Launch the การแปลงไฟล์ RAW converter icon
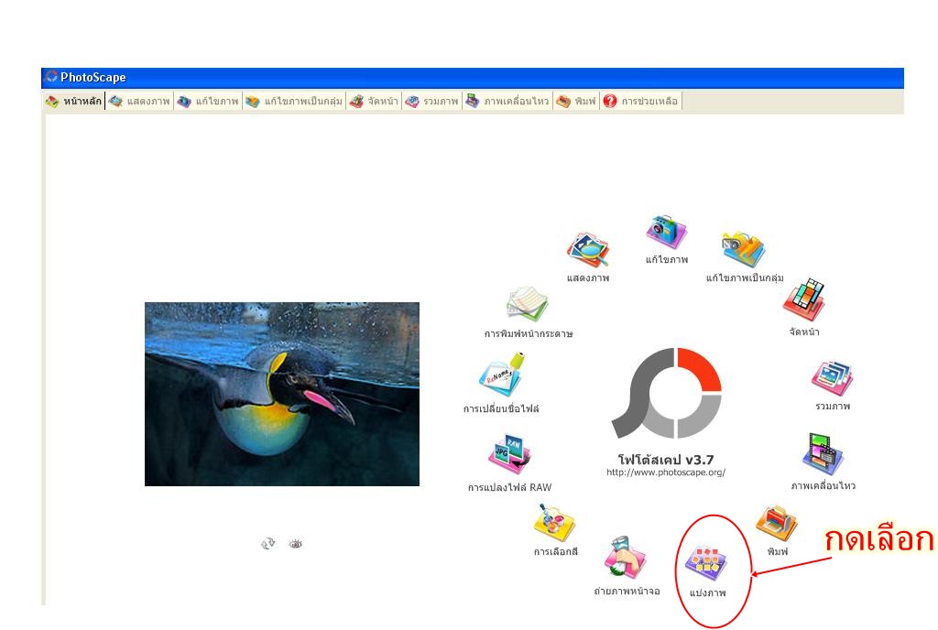 (509, 454)
